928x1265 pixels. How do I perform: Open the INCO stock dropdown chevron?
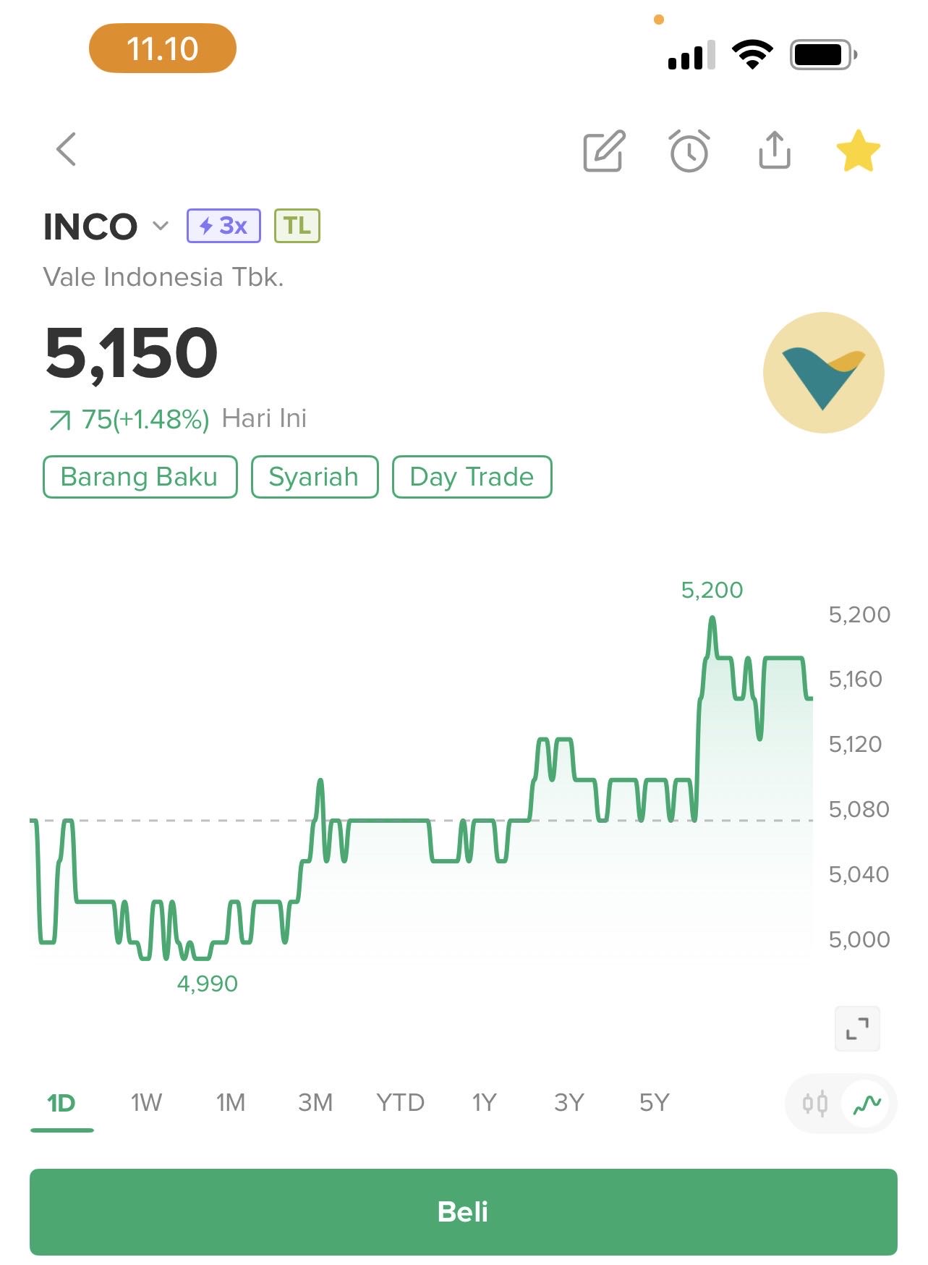161,227
